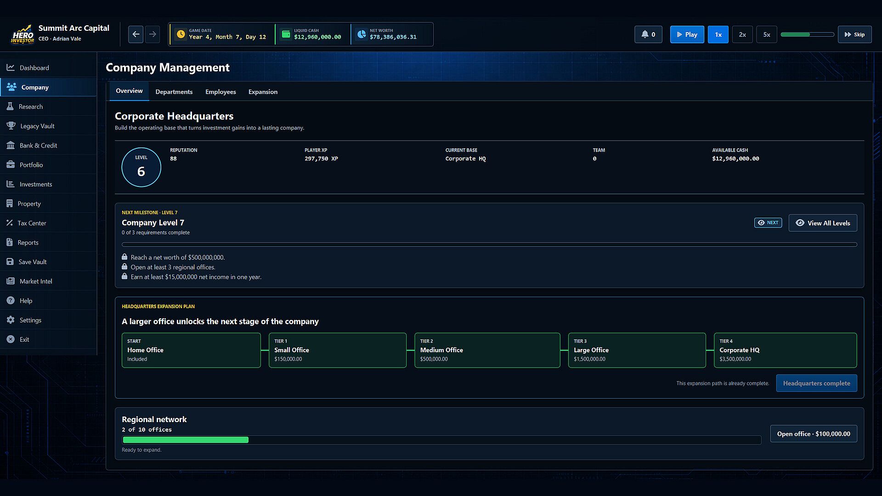This screenshot has width=882, height=496.
Task: Click the Reputation value 88
Action: click(x=173, y=158)
